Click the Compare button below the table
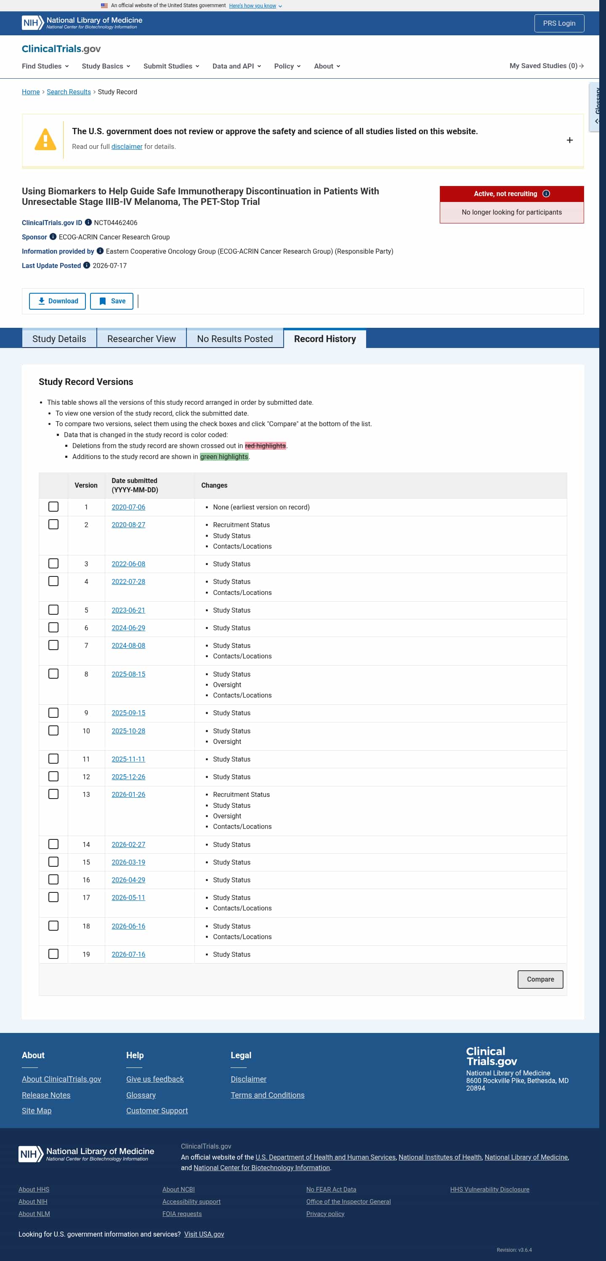 coord(540,980)
